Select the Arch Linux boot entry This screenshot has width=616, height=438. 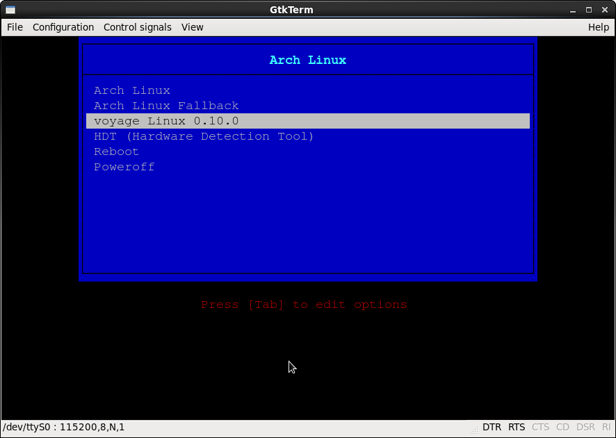pos(132,90)
